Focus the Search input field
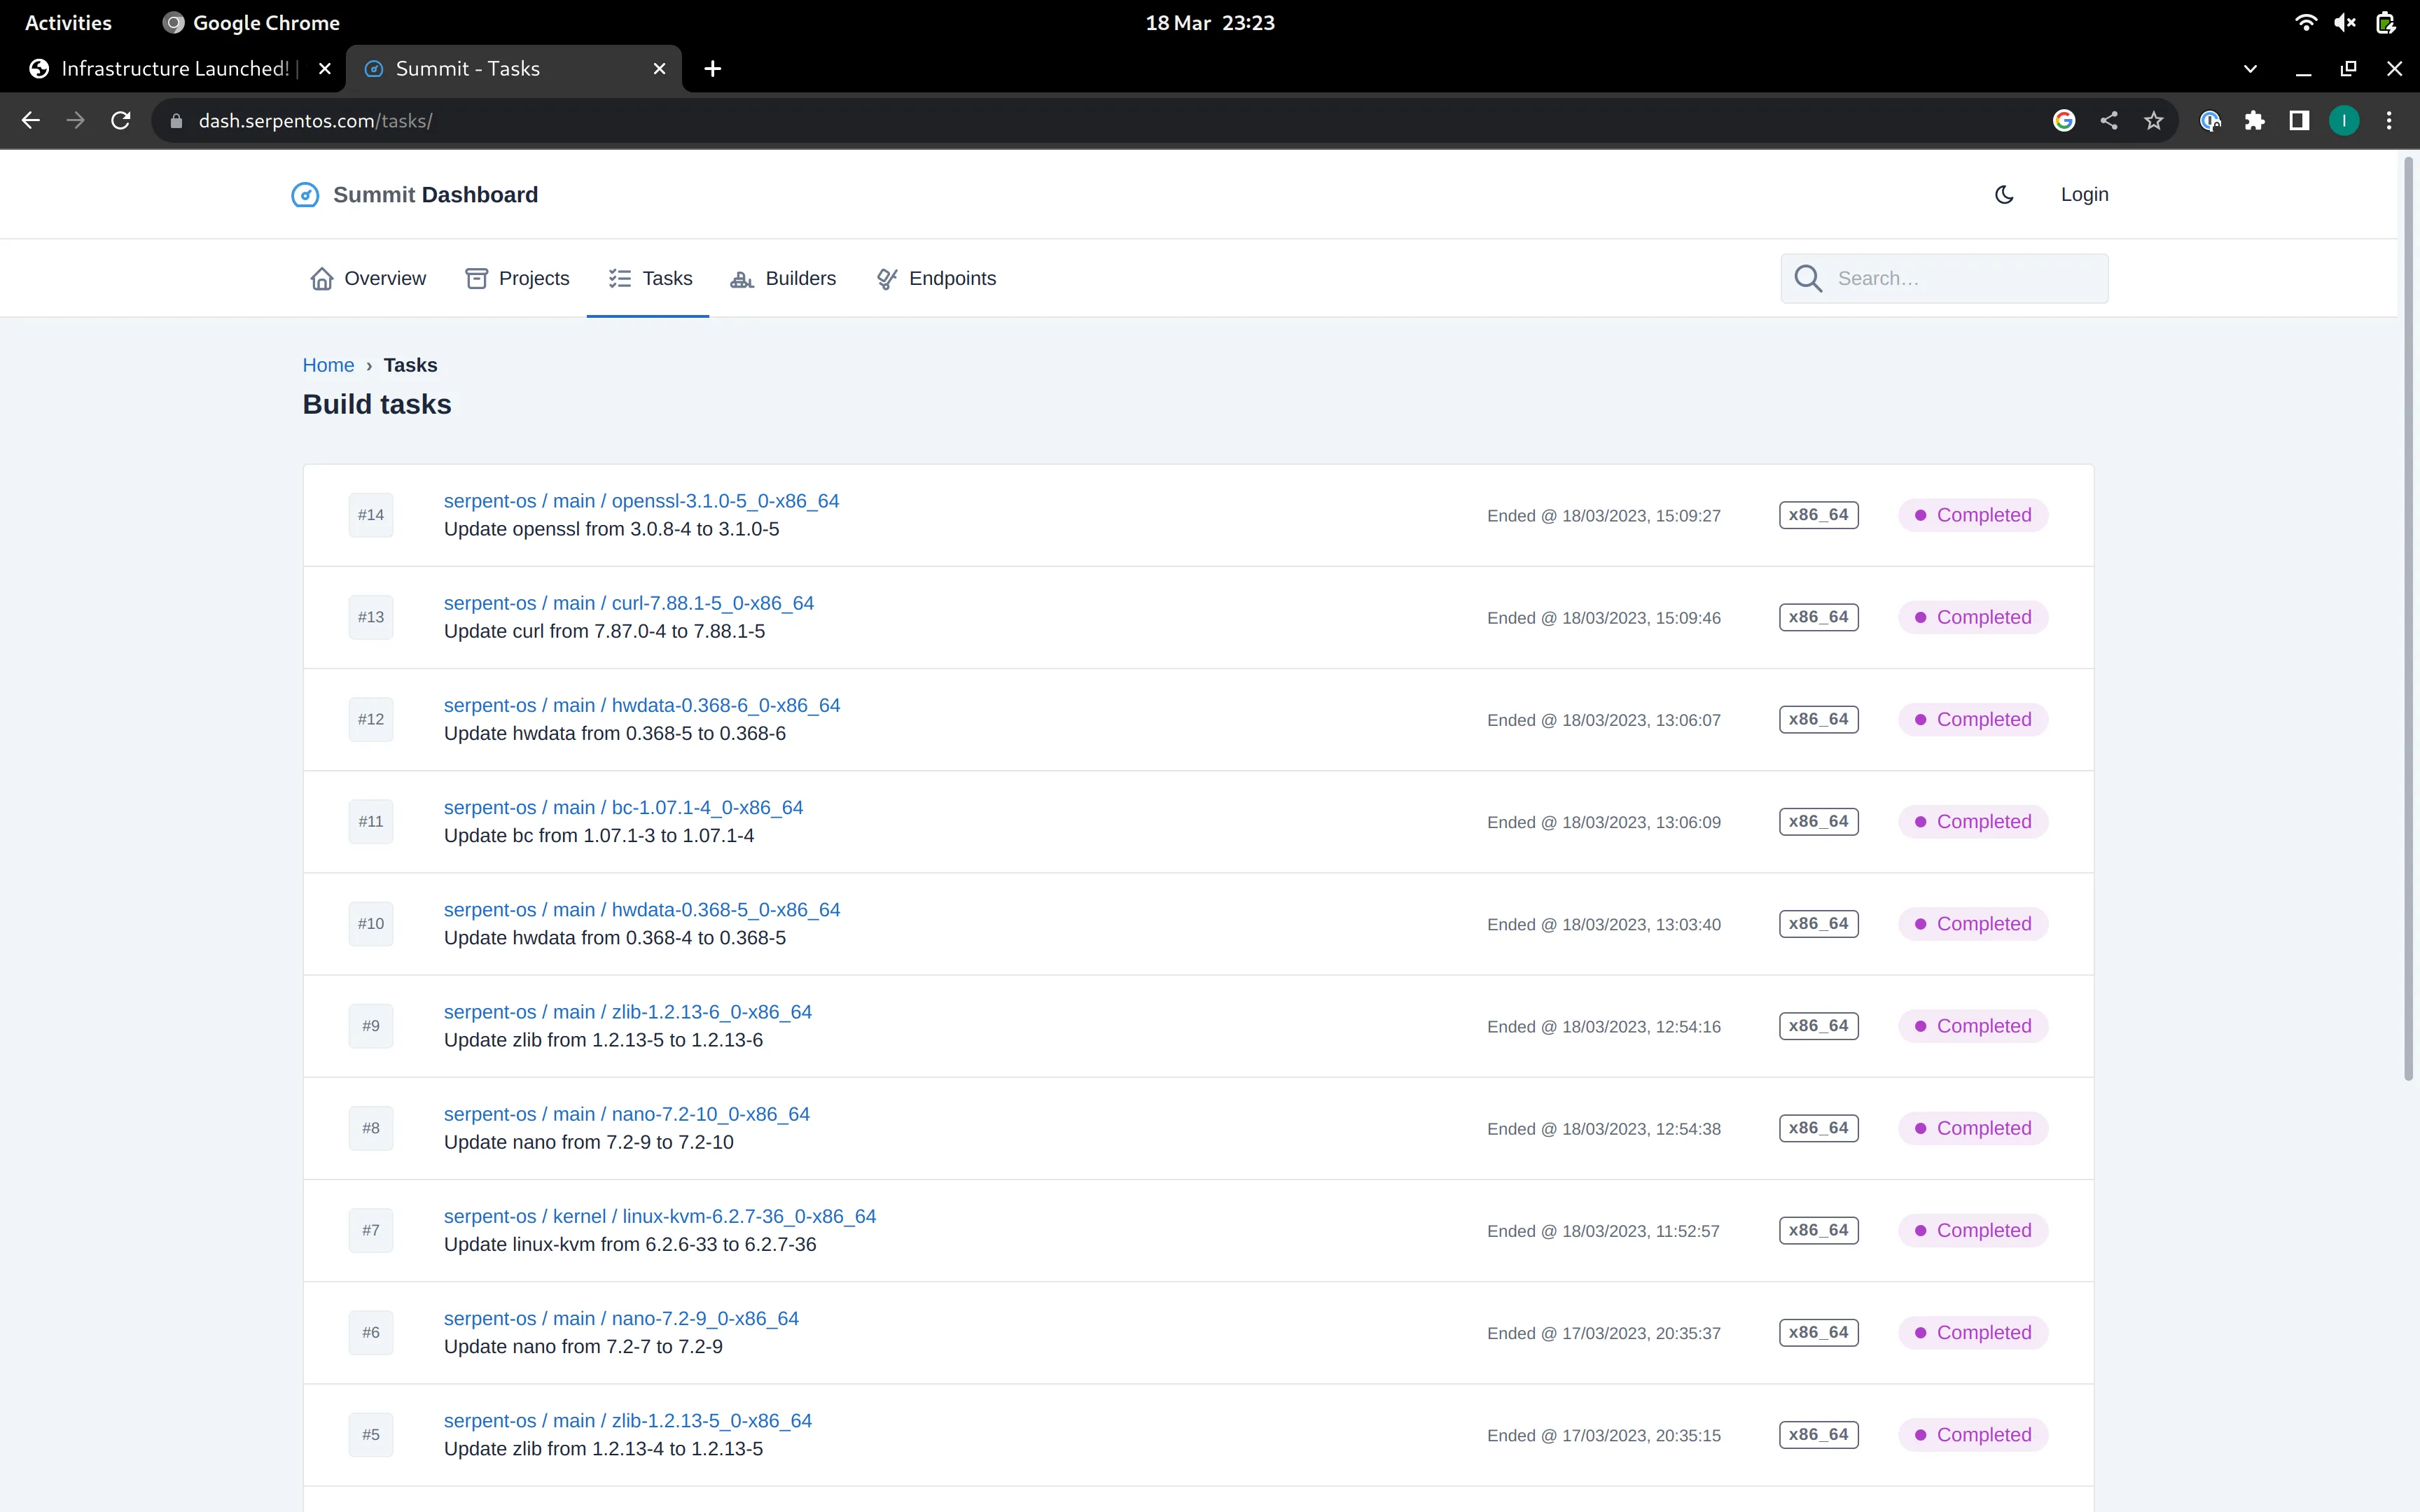The height and width of the screenshot is (1512, 2420). click(x=1944, y=279)
